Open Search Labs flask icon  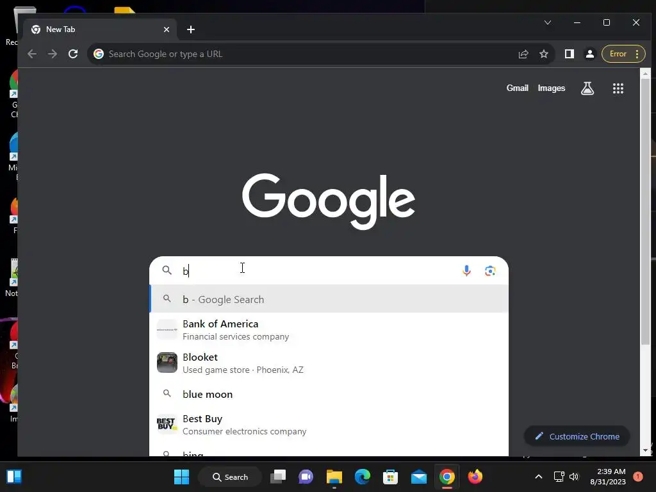(x=587, y=88)
